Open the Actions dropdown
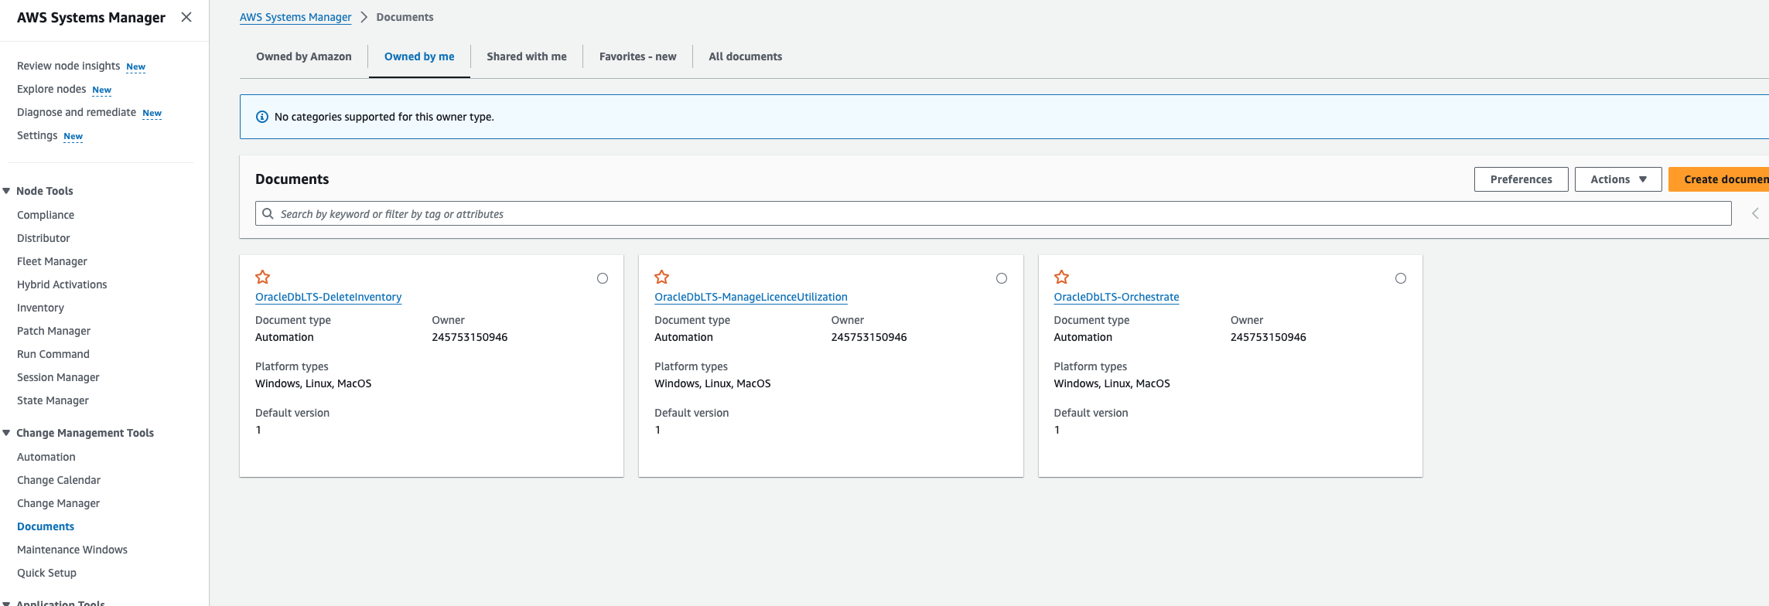The image size is (1769, 606). [x=1618, y=179]
